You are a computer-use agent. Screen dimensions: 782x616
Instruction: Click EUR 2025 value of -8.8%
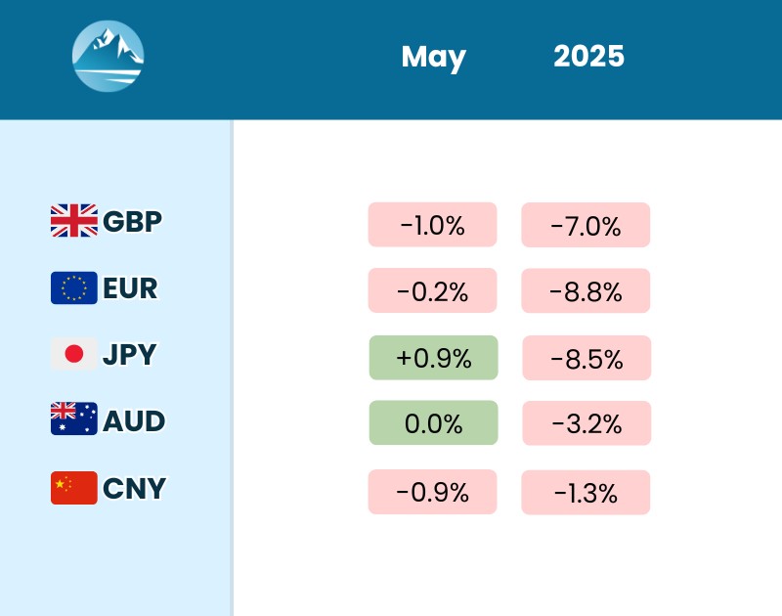[x=586, y=291]
